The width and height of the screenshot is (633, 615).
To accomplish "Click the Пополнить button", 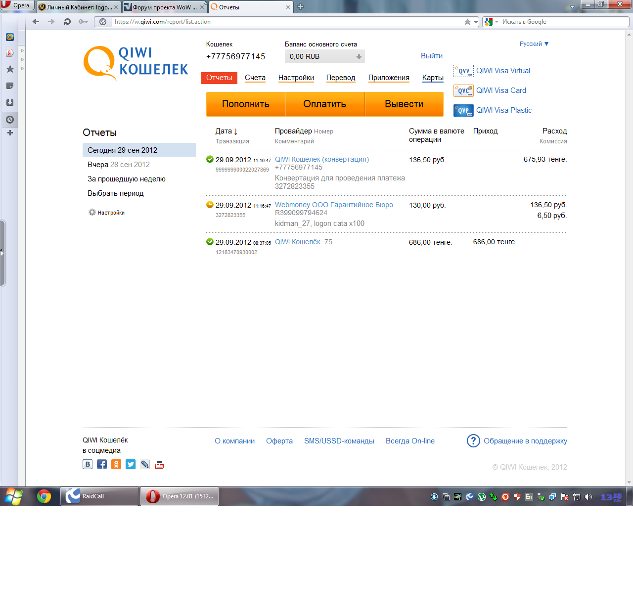I will click(x=246, y=104).
